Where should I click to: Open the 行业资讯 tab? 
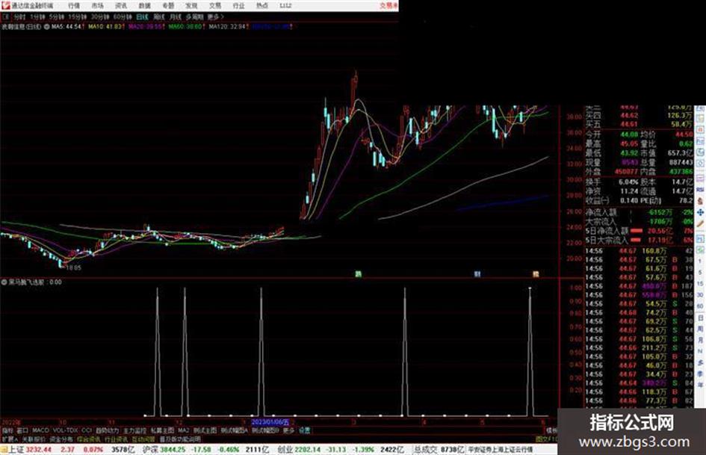116,439
